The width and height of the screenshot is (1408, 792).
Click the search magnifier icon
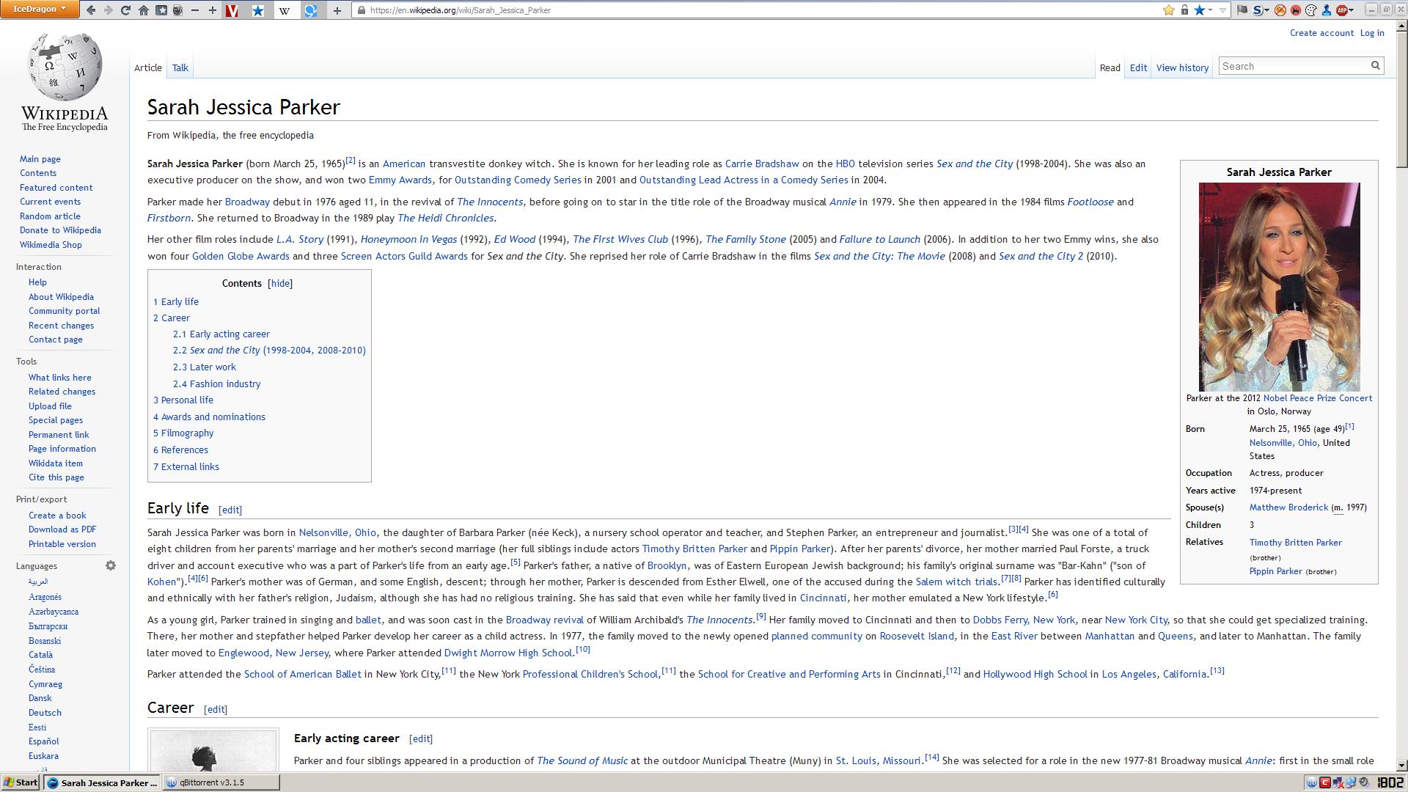tap(1375, 65)
